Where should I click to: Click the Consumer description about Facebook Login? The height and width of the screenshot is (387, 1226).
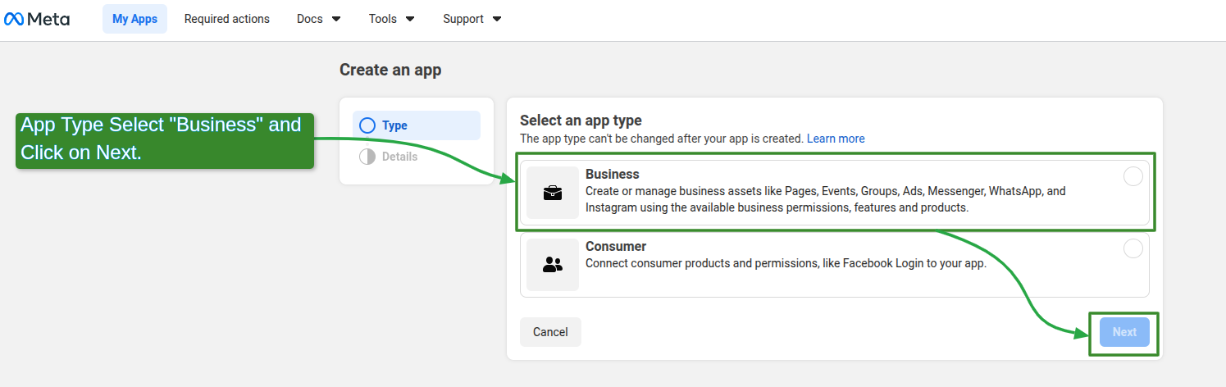click(x=786, y=264)
